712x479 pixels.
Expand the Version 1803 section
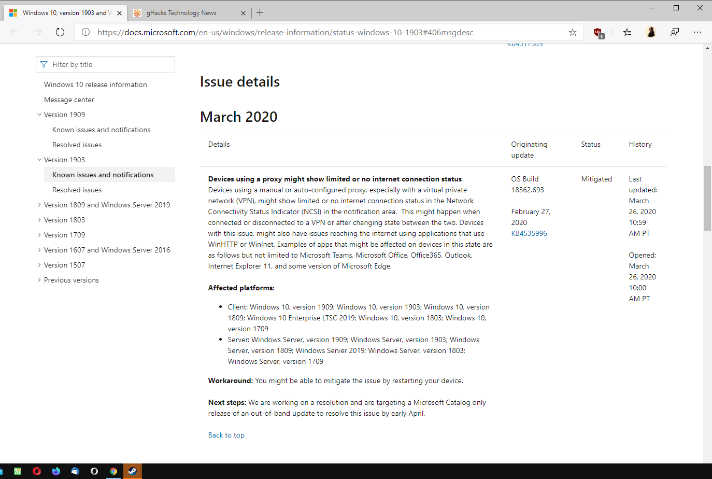39,220
